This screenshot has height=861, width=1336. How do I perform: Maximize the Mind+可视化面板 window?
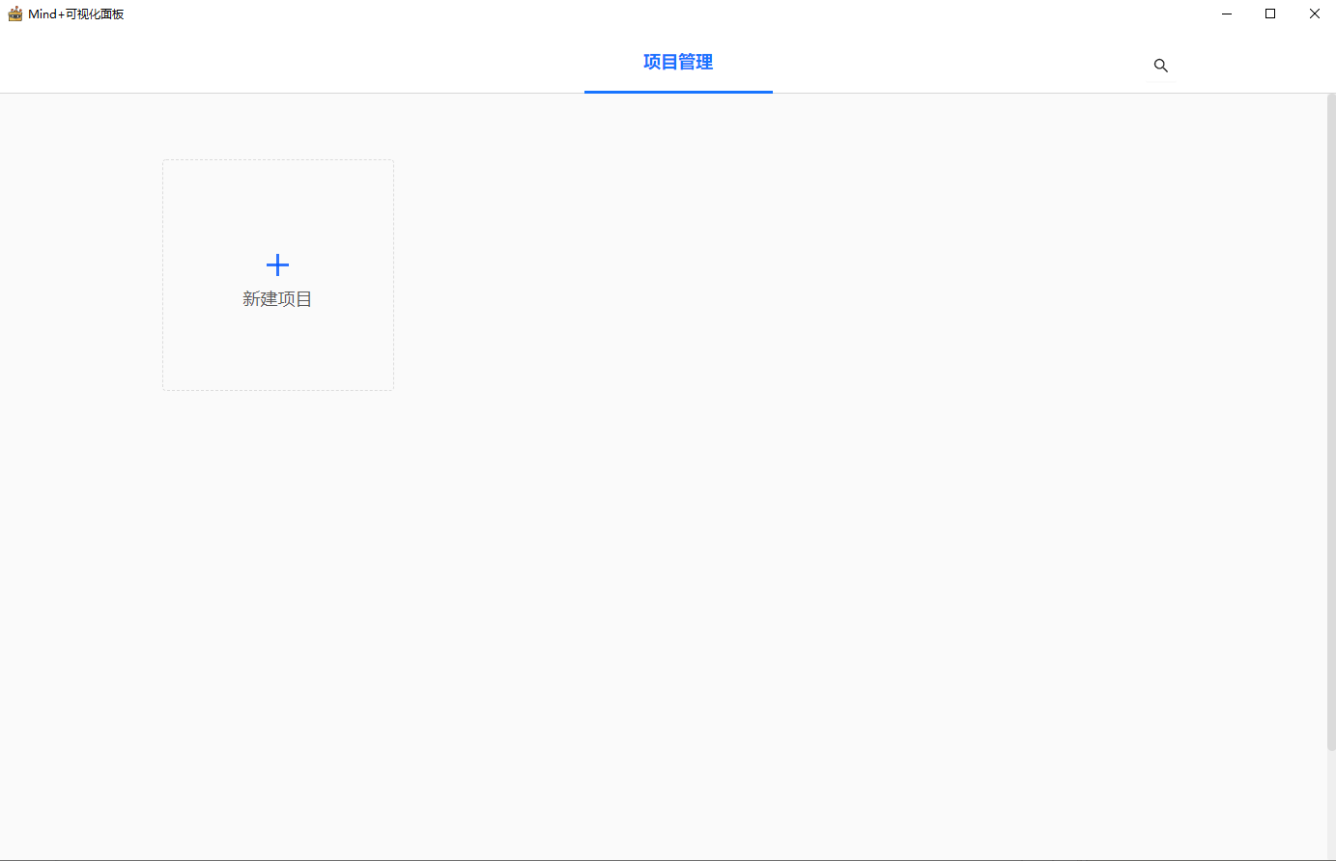[1270, 14]
